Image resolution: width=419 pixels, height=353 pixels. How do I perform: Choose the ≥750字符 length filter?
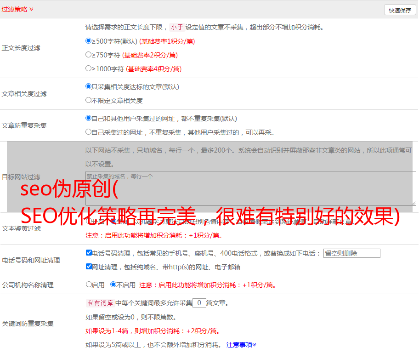(x=89, y=54)
